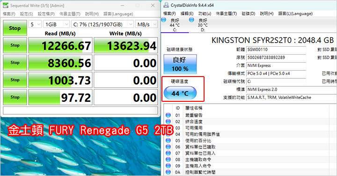Click the 8360.56 read result cell

point(60,63)
